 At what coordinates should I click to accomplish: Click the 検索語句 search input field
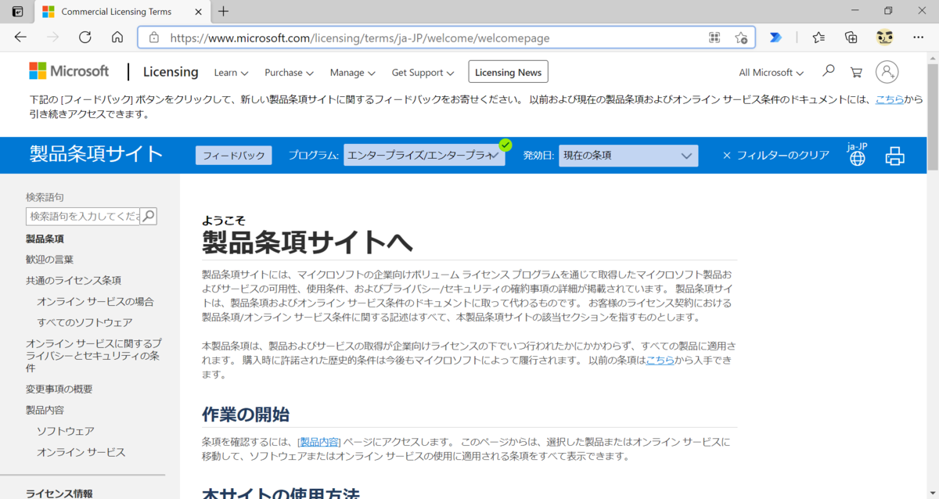click(83, 216)
